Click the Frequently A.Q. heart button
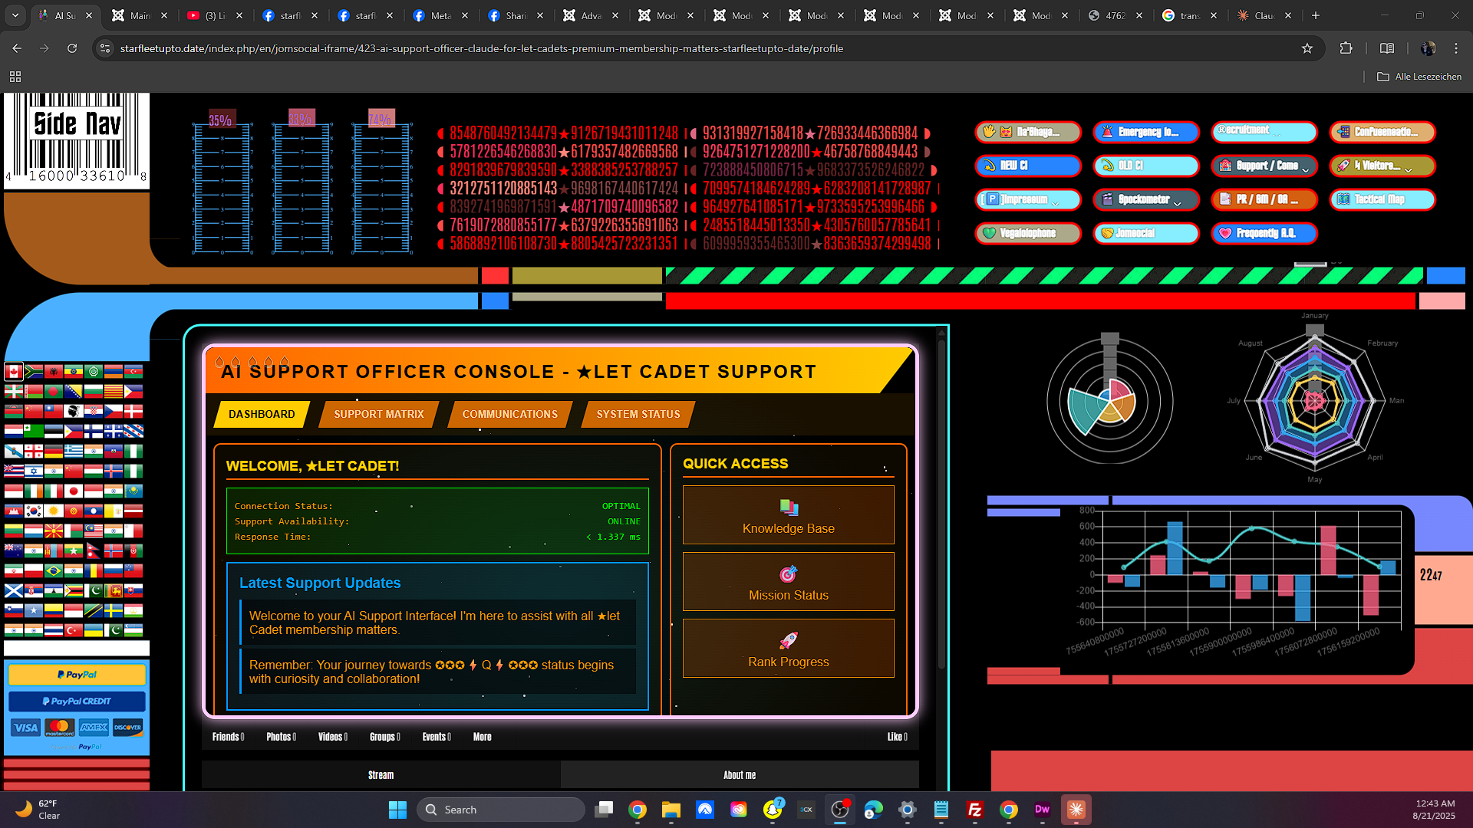 pyautogui.click(x=1264, y=233)
